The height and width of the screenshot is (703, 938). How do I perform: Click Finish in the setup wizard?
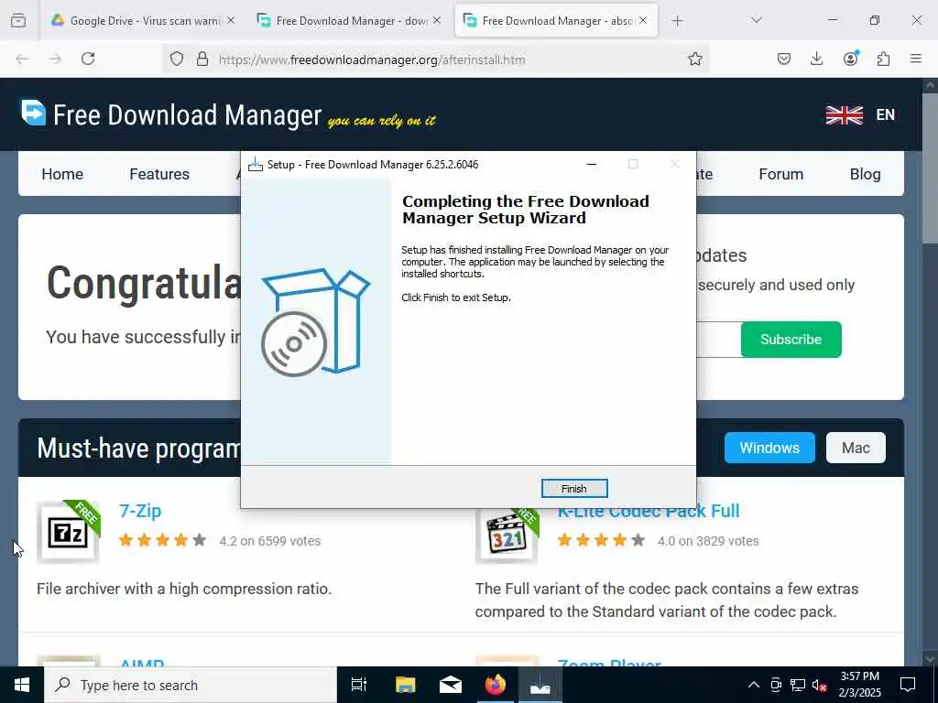click(x=573, y=489)
